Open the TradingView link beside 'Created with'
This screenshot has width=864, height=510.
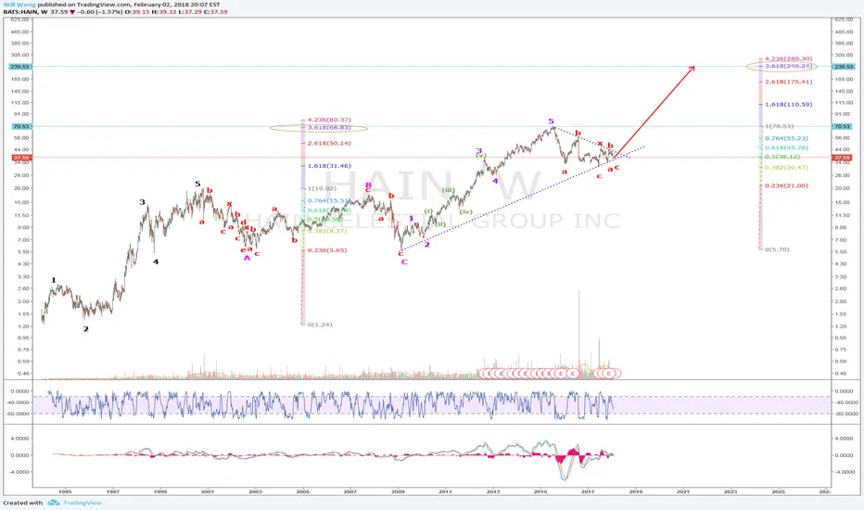point(83,503)
